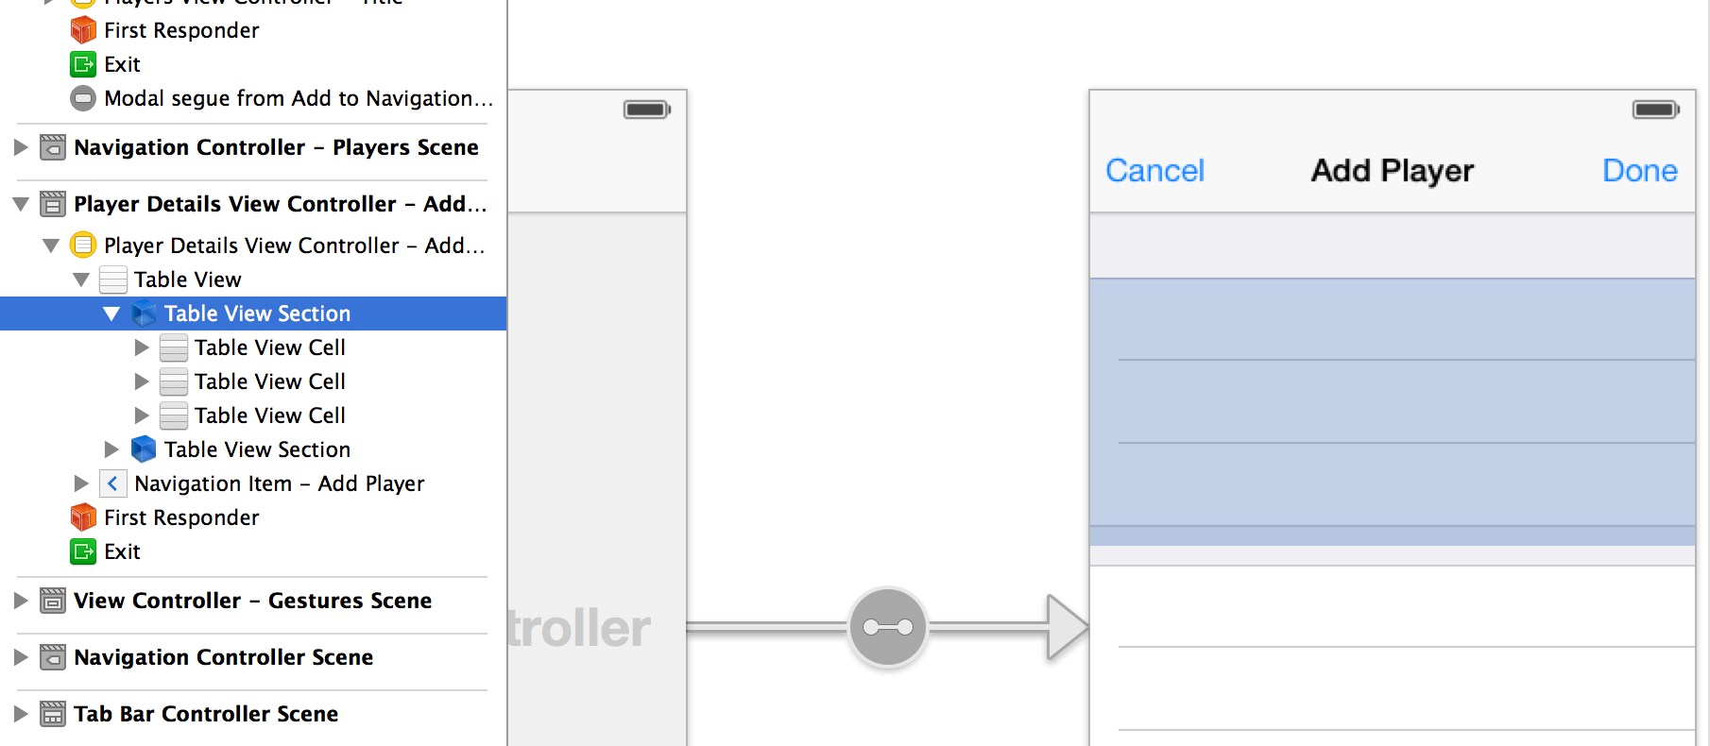
Task: Select the Navigation Item back-chevron icon
Action: [x=112, y=483]
